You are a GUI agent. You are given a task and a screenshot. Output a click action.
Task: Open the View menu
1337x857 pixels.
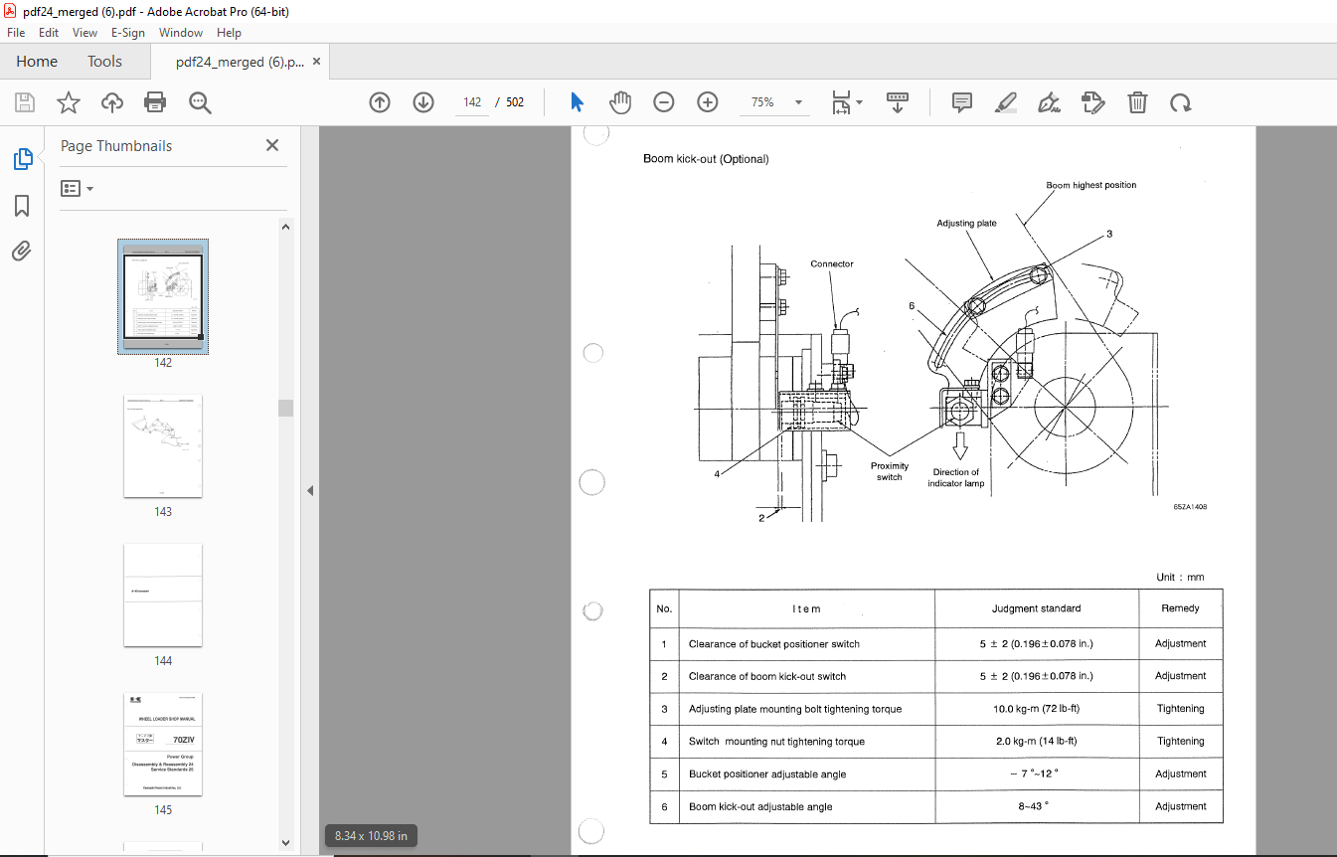tap(85, 33)
